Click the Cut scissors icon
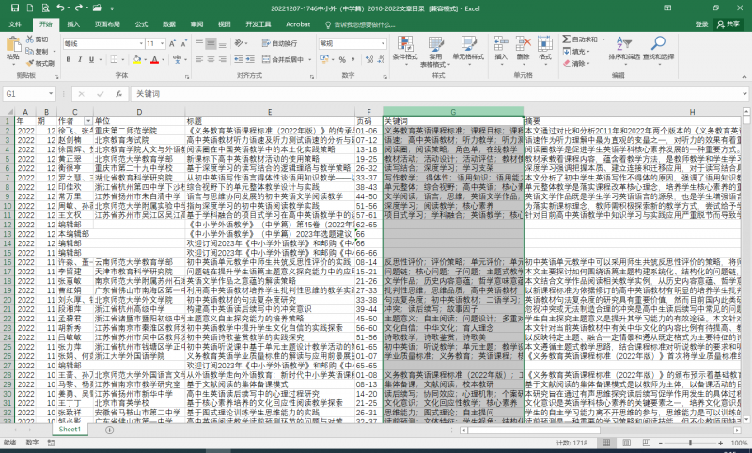 point(30,39)
